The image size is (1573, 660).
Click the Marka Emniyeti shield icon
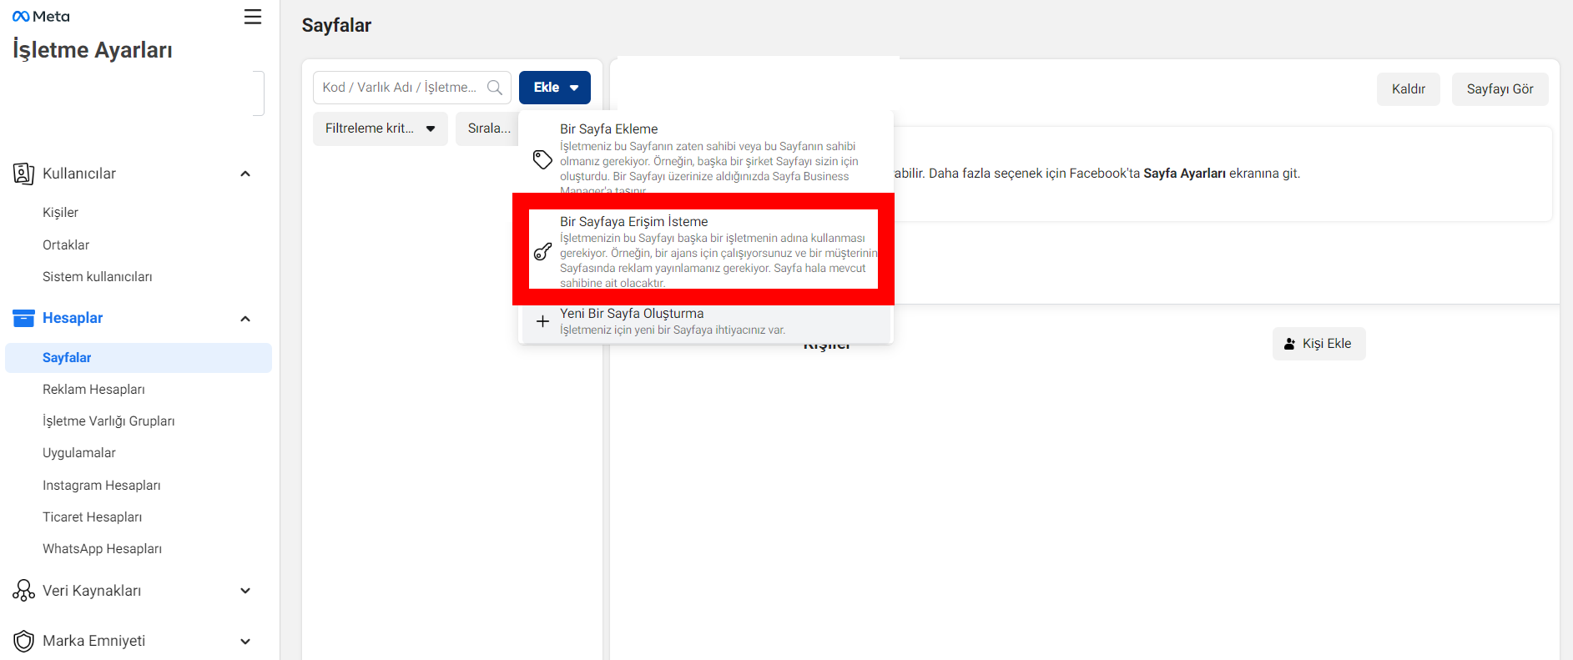pyautogui.click(x=23, y=641)
